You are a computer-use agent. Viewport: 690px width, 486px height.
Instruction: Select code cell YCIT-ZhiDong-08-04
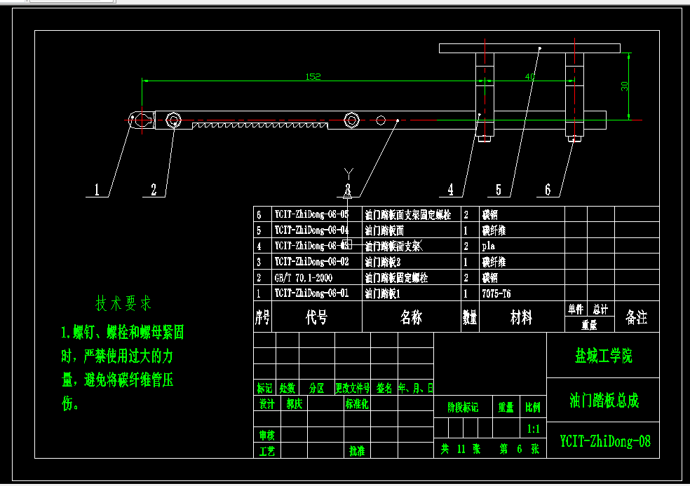[x=311, y=230]
